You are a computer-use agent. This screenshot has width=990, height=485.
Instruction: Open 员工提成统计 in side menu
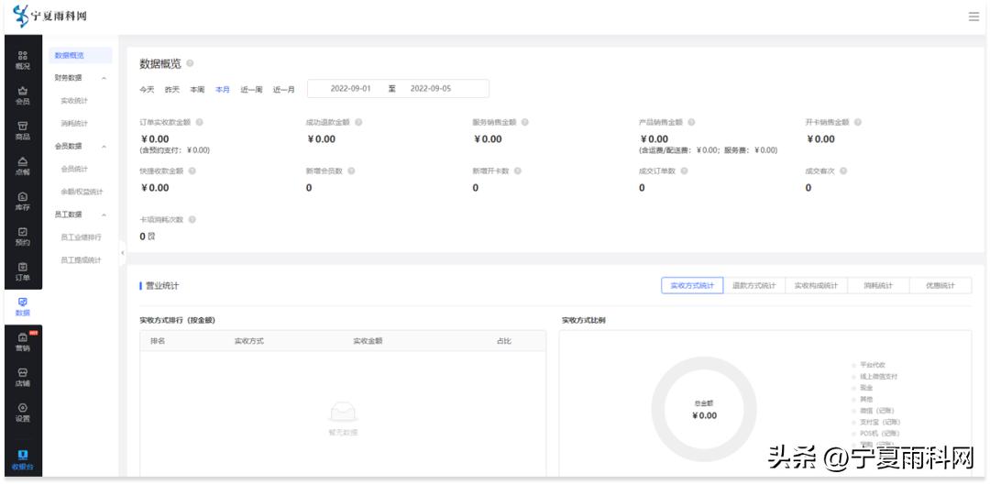pyautogui.click(x=81, y=260)
